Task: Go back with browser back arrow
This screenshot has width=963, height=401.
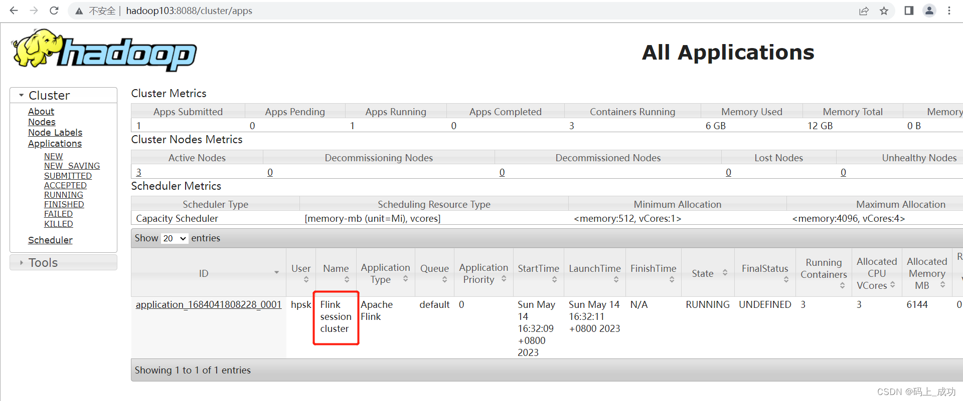Action: (x=14, y=11)
